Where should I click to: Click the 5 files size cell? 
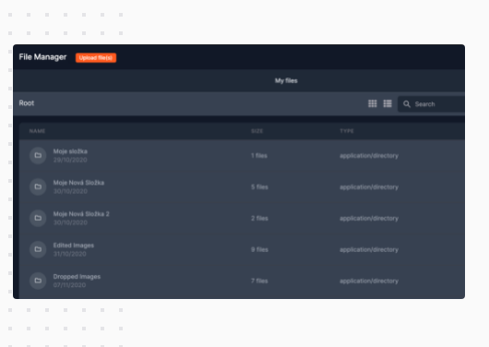[x=259, y=187]
